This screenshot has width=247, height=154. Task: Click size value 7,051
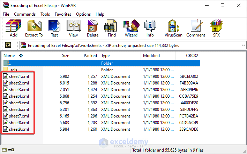click(64, 90)
